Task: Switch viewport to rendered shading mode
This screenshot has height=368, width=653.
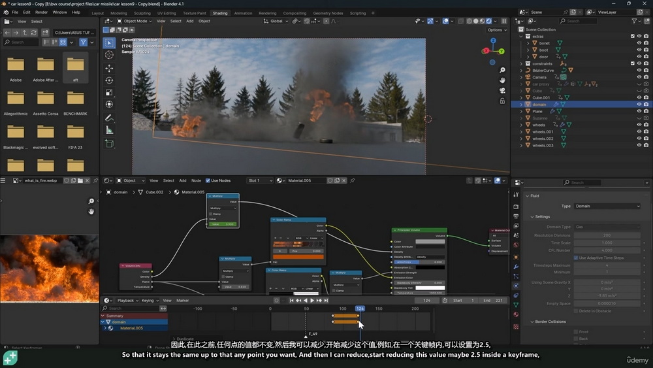Action: coord(489,21)
